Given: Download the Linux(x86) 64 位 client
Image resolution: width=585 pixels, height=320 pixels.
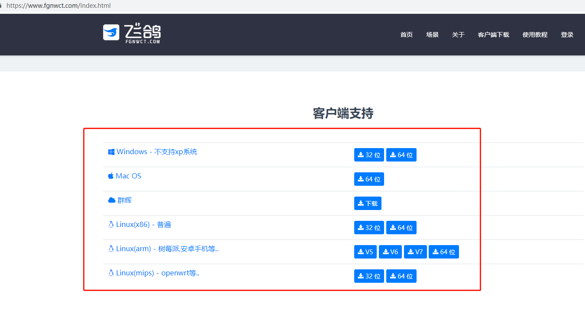Looking at the screenshot, I should [401, 228].
